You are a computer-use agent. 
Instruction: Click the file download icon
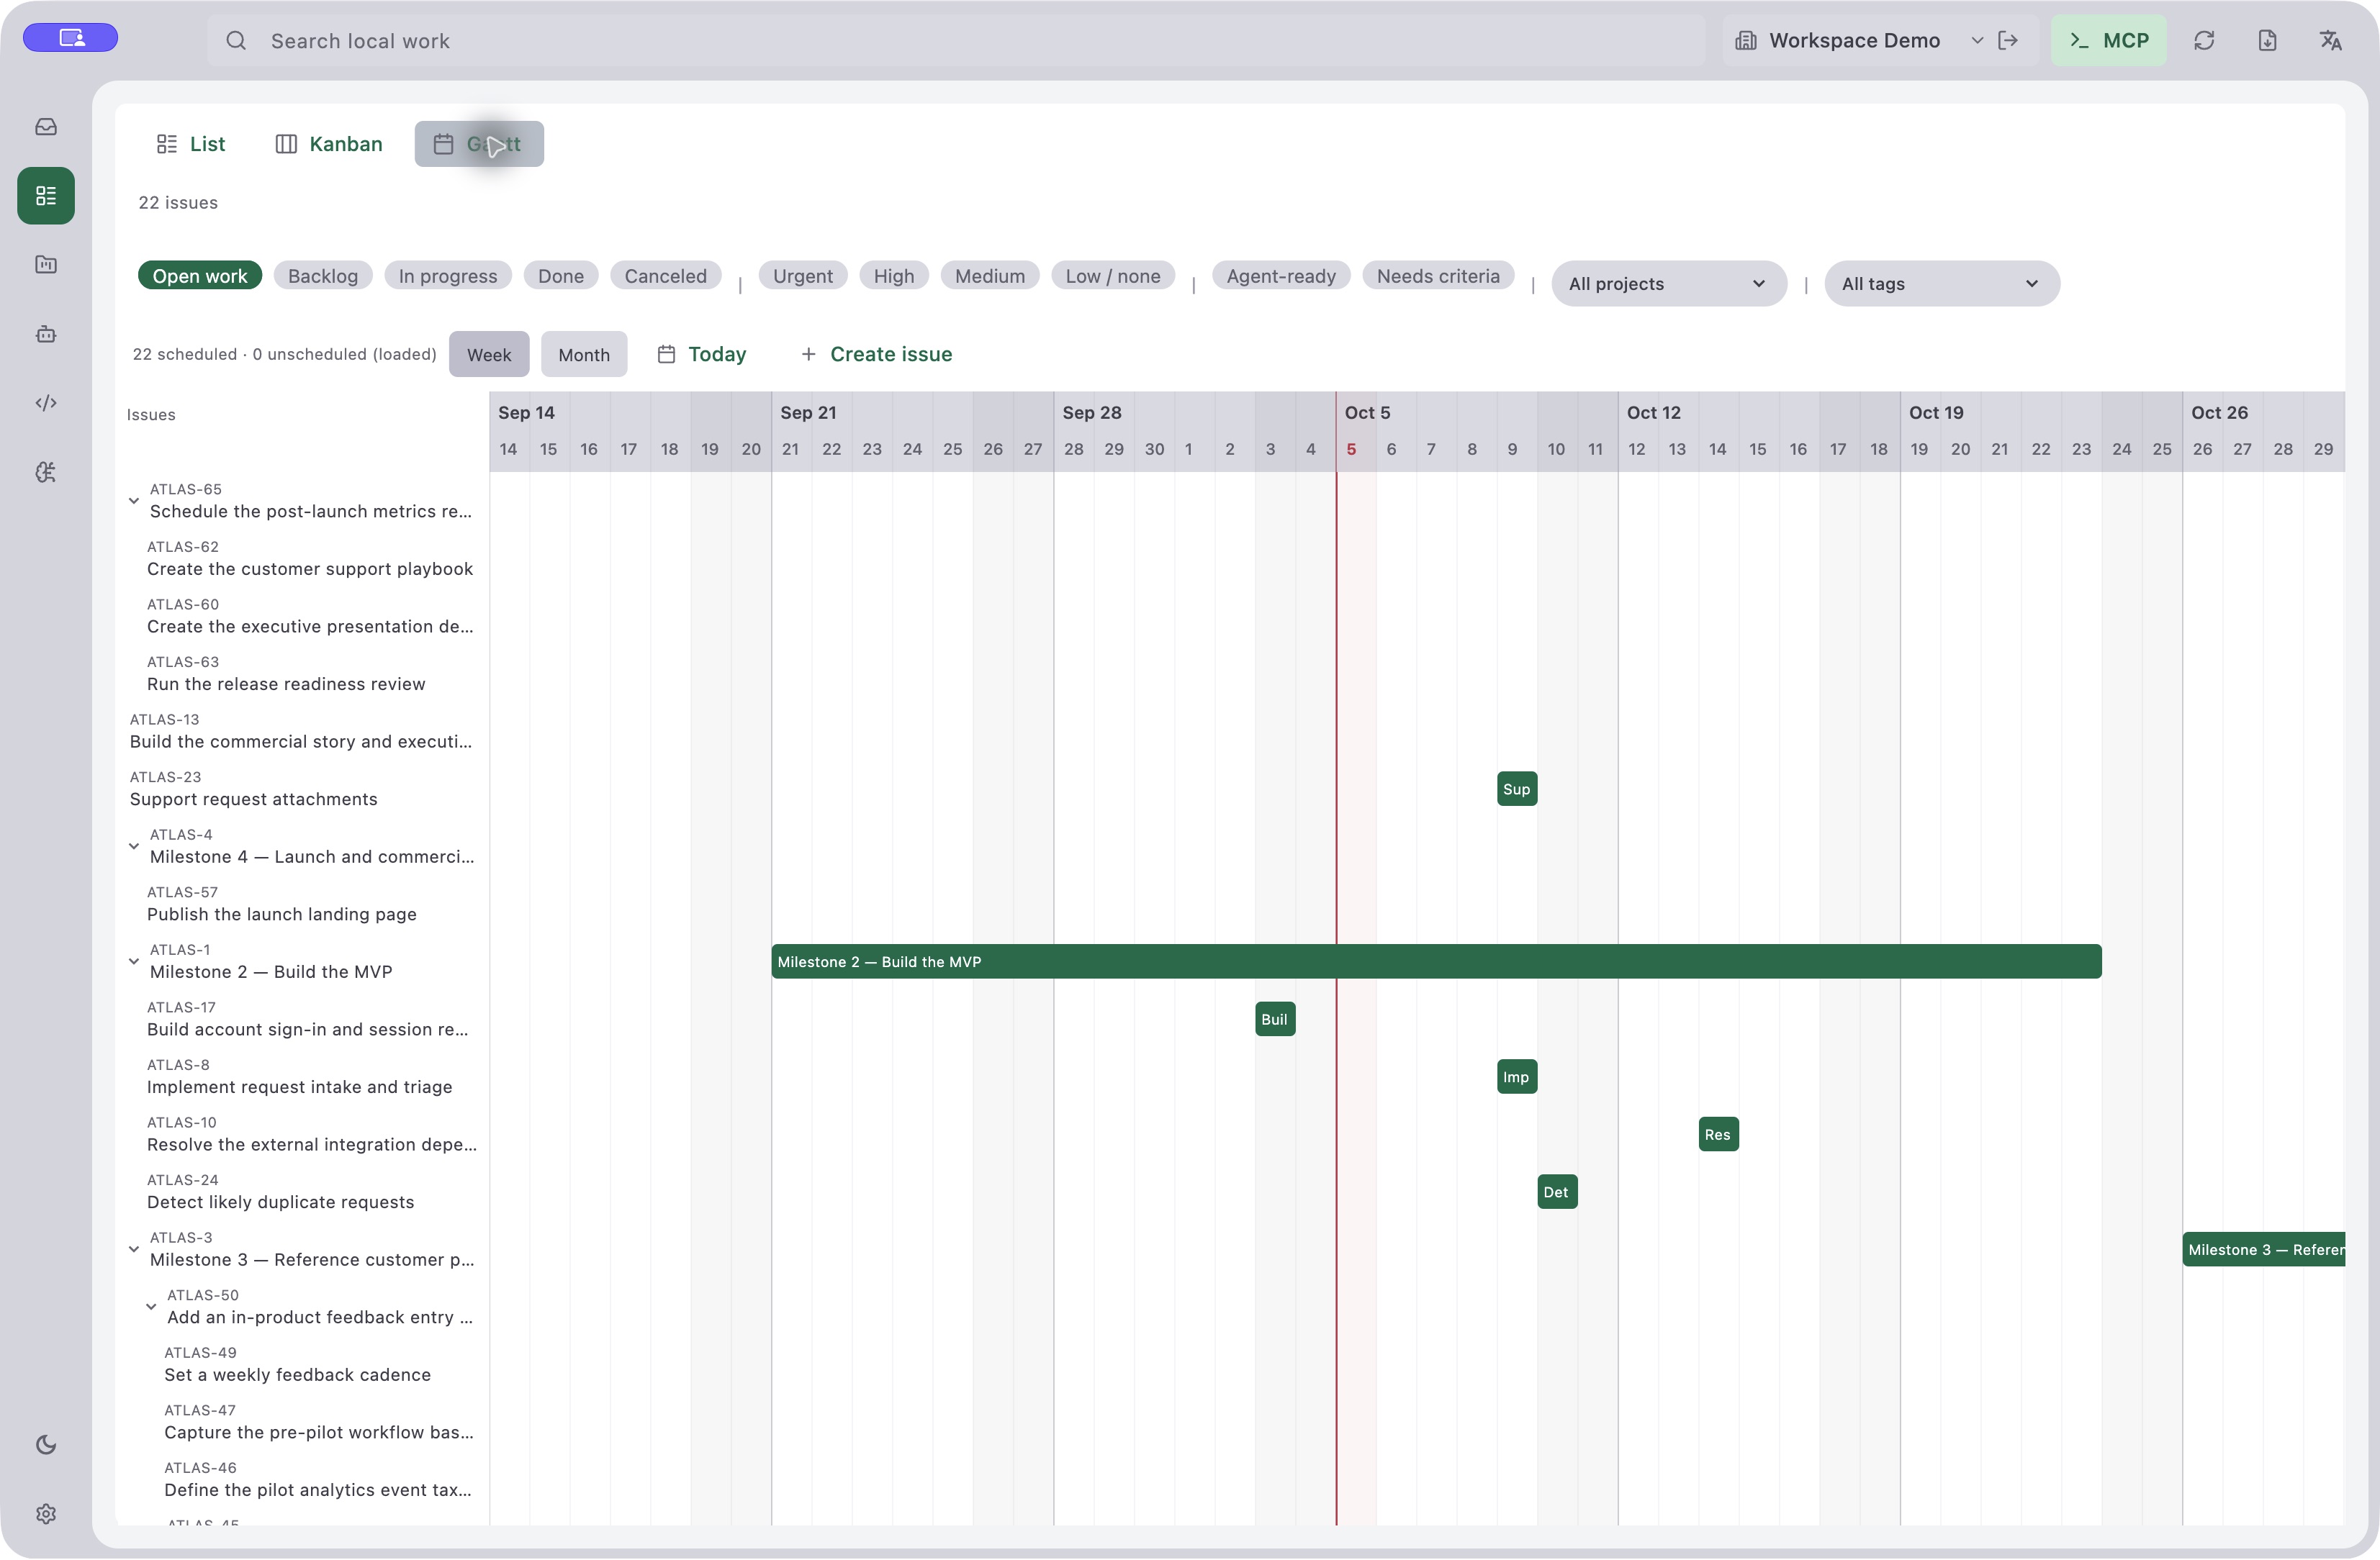point(2267,40)
